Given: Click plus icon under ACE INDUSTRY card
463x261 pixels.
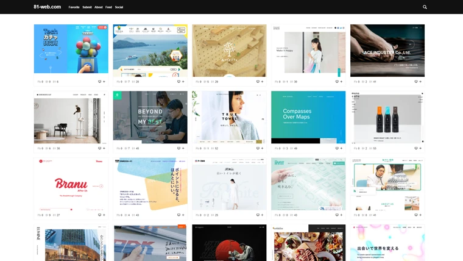Looking at the screenshot, I should [x=420, y=82].
